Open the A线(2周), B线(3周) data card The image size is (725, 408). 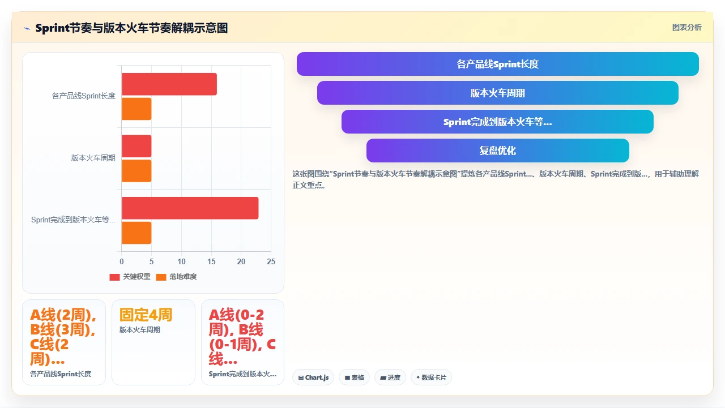64,342
